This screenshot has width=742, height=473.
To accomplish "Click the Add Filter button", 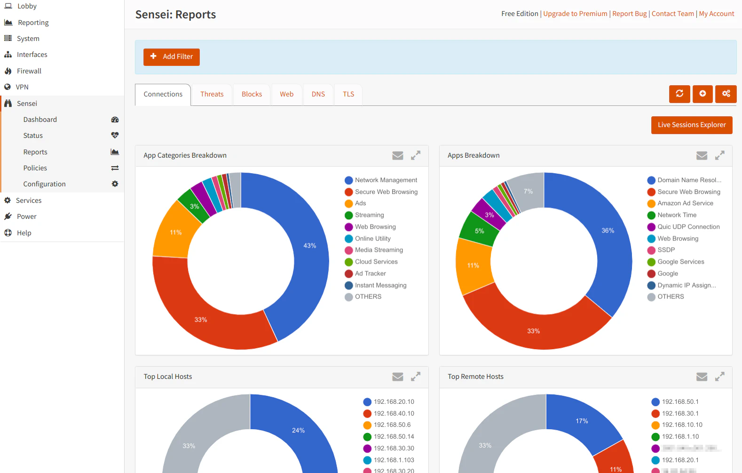I will (x=172, y=57).
